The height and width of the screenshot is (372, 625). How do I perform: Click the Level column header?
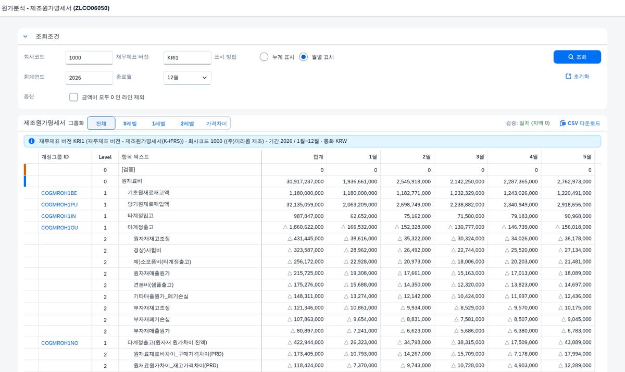[105, 157]
